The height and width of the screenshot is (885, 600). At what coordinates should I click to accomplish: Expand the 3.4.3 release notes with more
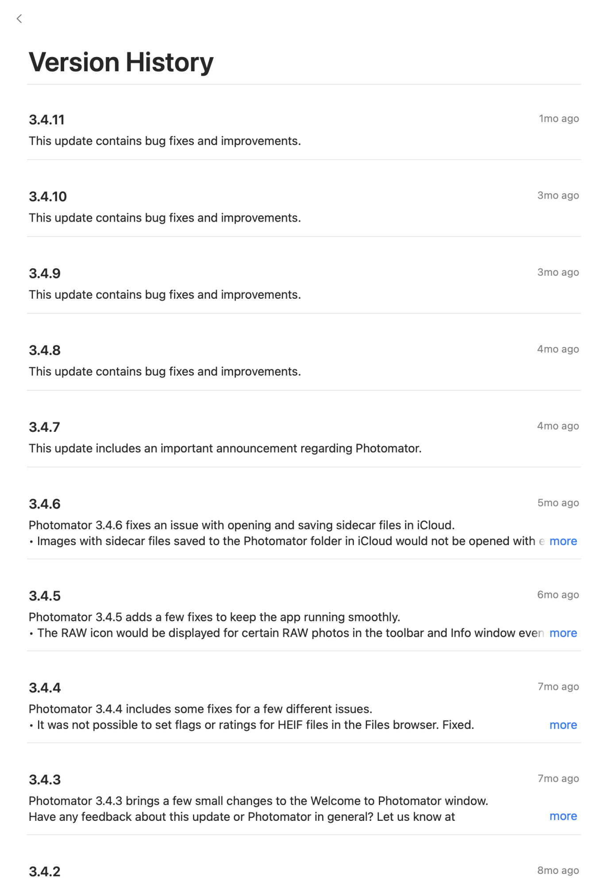[563, 816]
